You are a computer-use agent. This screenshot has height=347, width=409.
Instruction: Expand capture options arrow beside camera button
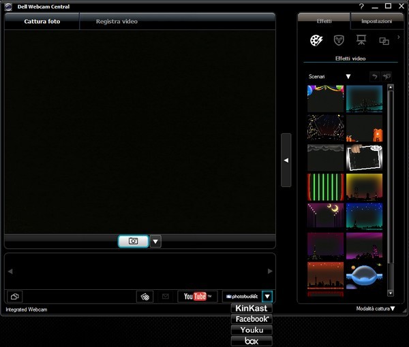[x=156, y=241]
